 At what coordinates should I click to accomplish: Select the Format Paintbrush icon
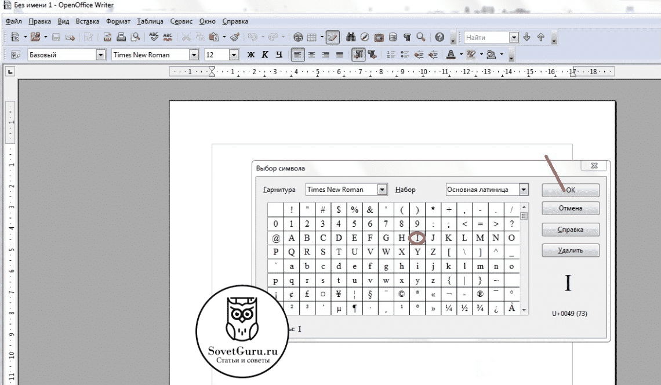(x=235, y=37)
